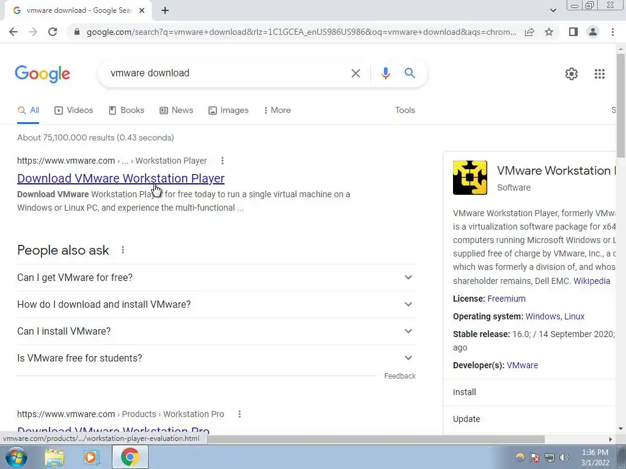
Task: Open the volume speaker tray icon
Action: click(564, 457)
